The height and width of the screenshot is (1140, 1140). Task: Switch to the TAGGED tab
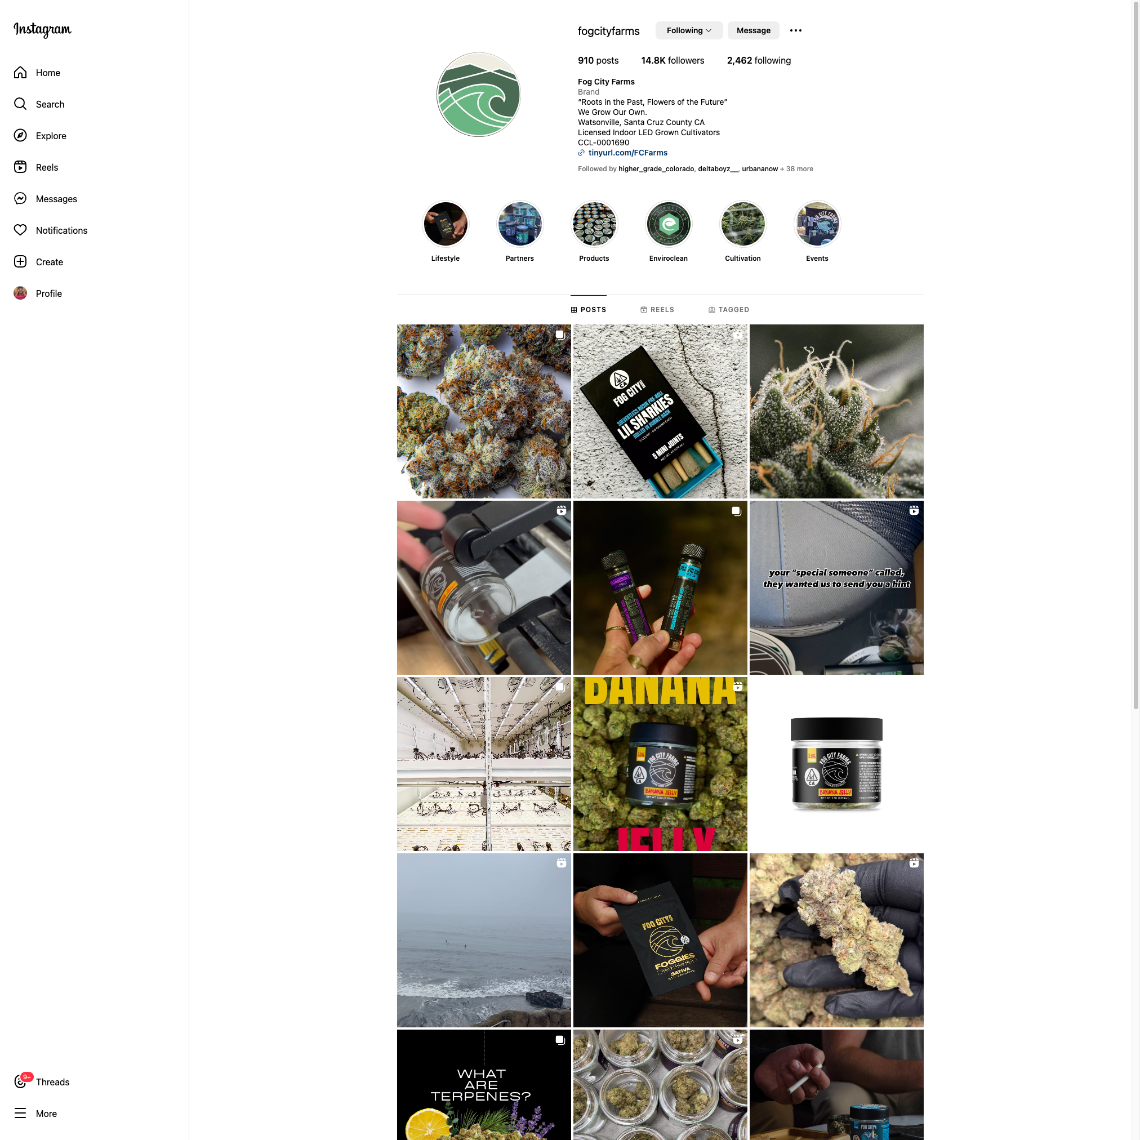tap(729, 310)
